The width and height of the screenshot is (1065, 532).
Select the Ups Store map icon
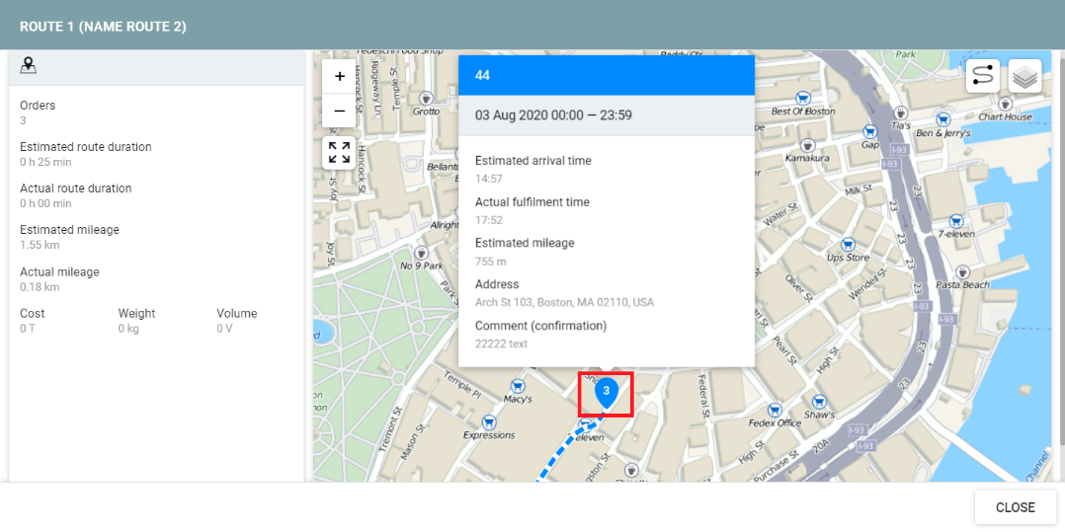click(x=848, y=244)
